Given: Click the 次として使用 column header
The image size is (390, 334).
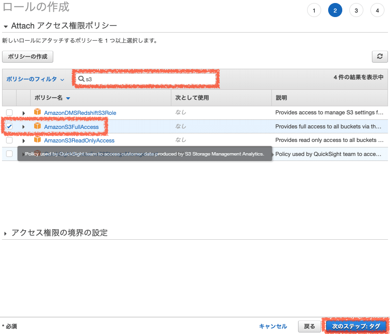Looking at the screenshot, I should (192, 98).
